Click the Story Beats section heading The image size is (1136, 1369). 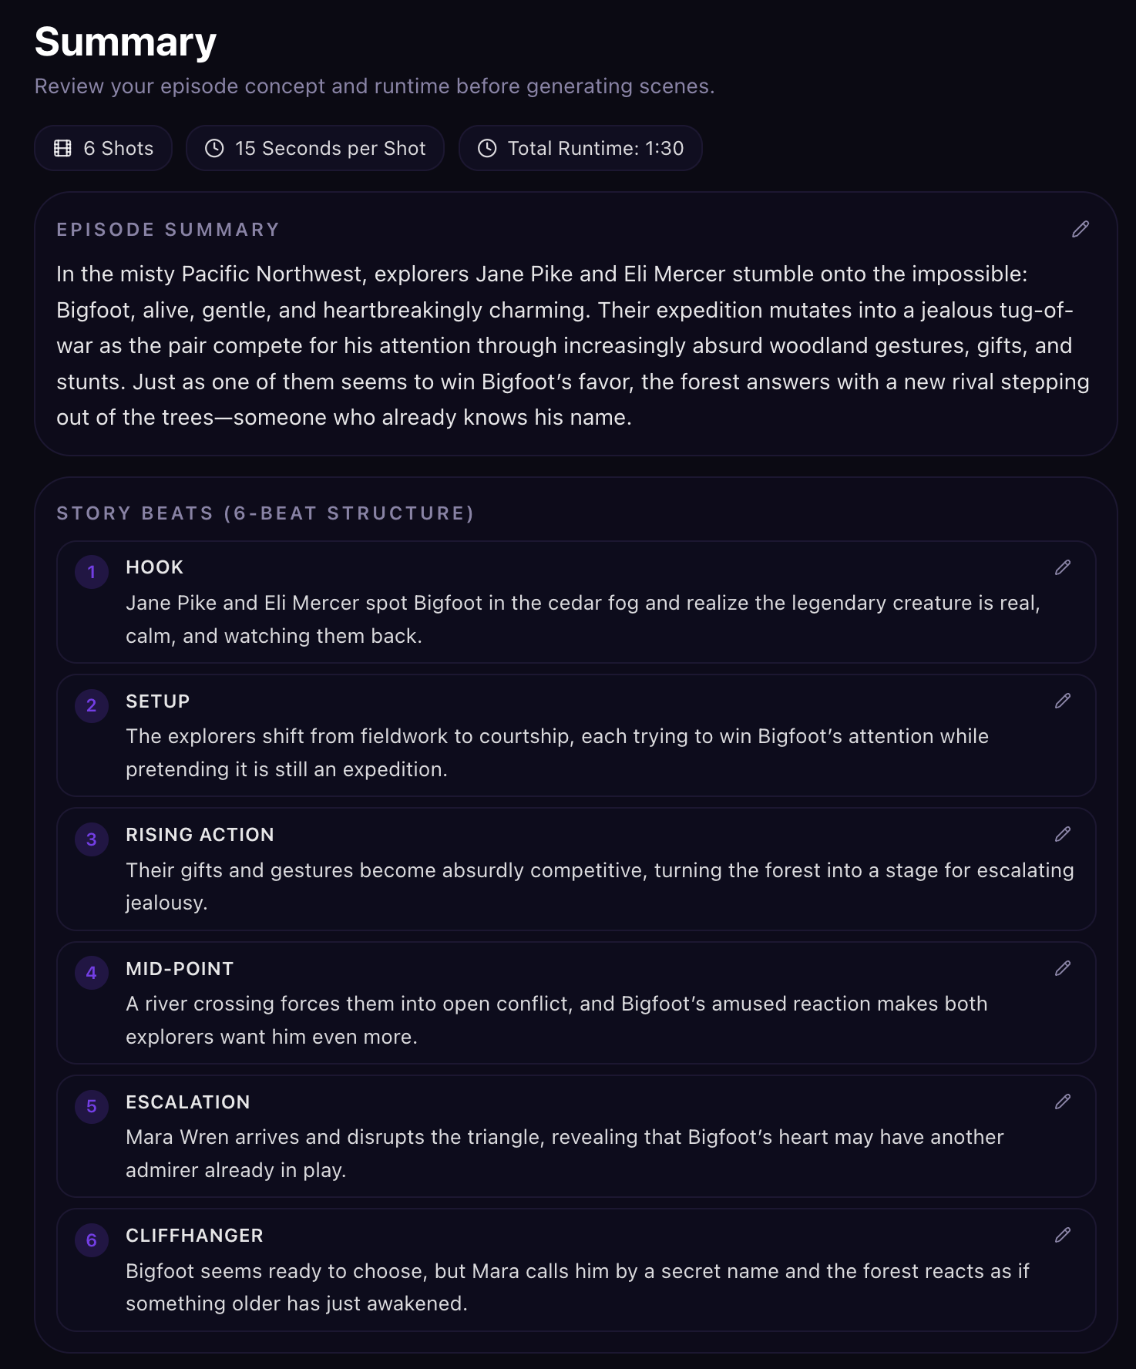(x=265, y=513)
